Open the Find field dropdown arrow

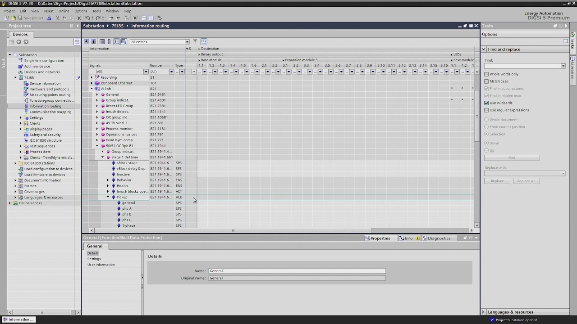[563, 66]
